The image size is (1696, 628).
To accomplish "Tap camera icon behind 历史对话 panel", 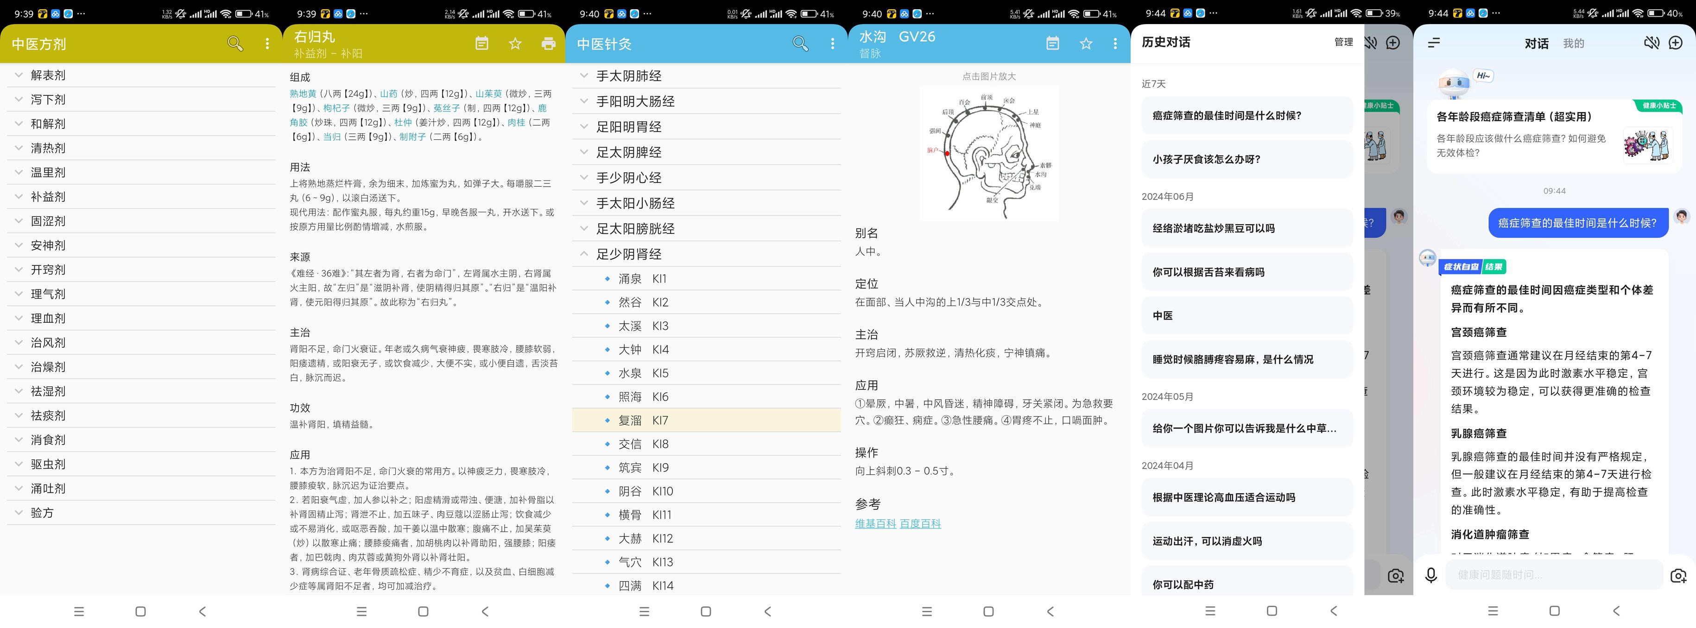I will 1395,576.
